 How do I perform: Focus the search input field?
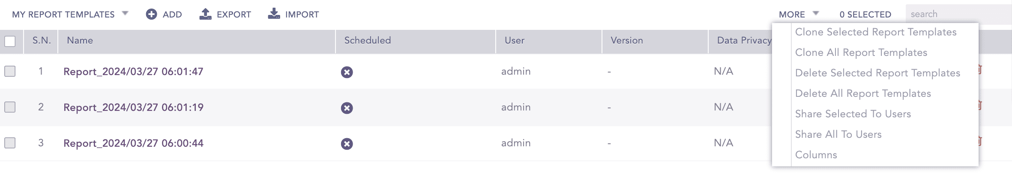[x=958, y=14]
